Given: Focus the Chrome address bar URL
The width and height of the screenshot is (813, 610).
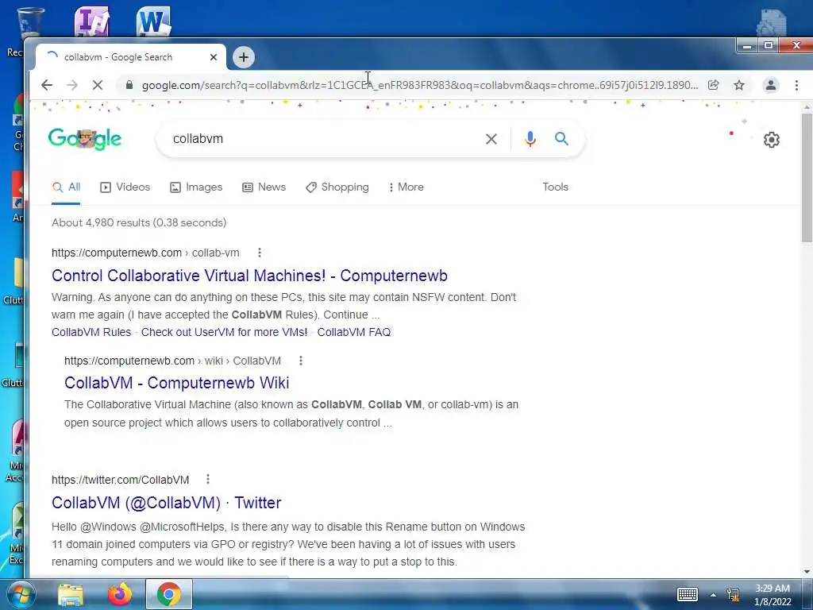Looking at the screenshot, I should coord(420,85).
